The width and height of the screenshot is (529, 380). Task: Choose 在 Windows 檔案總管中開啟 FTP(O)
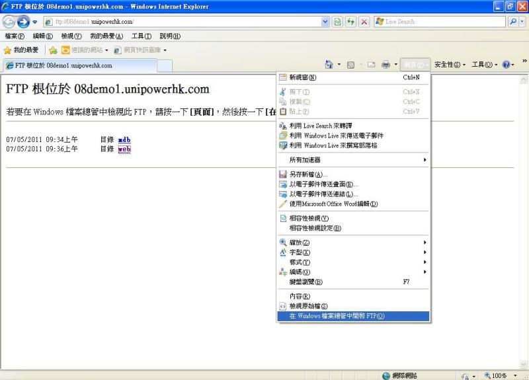[353, 316]
